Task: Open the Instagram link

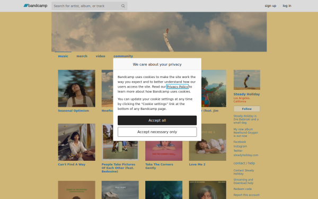Action: click(x=240, y=146)
